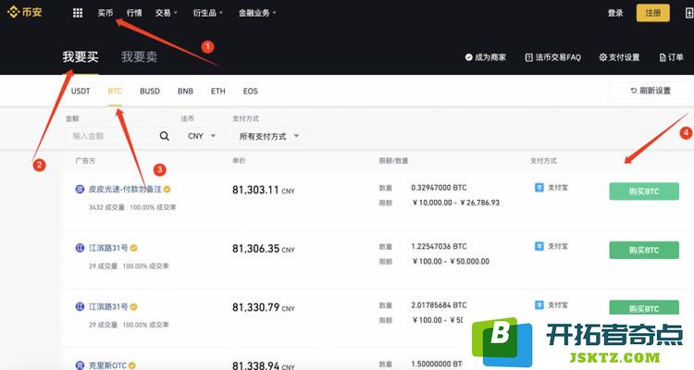Image resolution: width=694 pixels, height=370 pixels.
Task: Click the 3432 成交量 text
Action: [106, 207]
